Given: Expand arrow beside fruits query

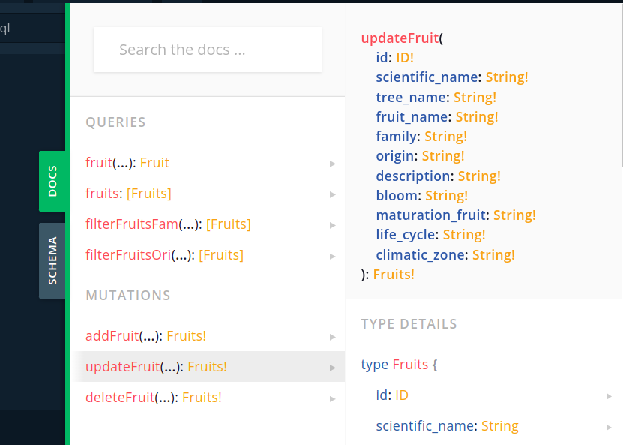Looking at the screenshot, I should tap(332, 194).
